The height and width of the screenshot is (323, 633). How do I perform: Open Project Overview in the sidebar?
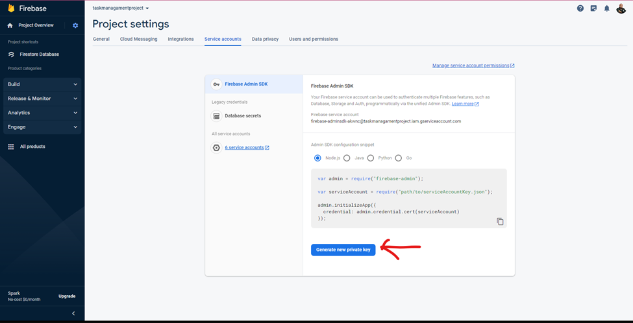pyautogui.click(x=36, y=25)
